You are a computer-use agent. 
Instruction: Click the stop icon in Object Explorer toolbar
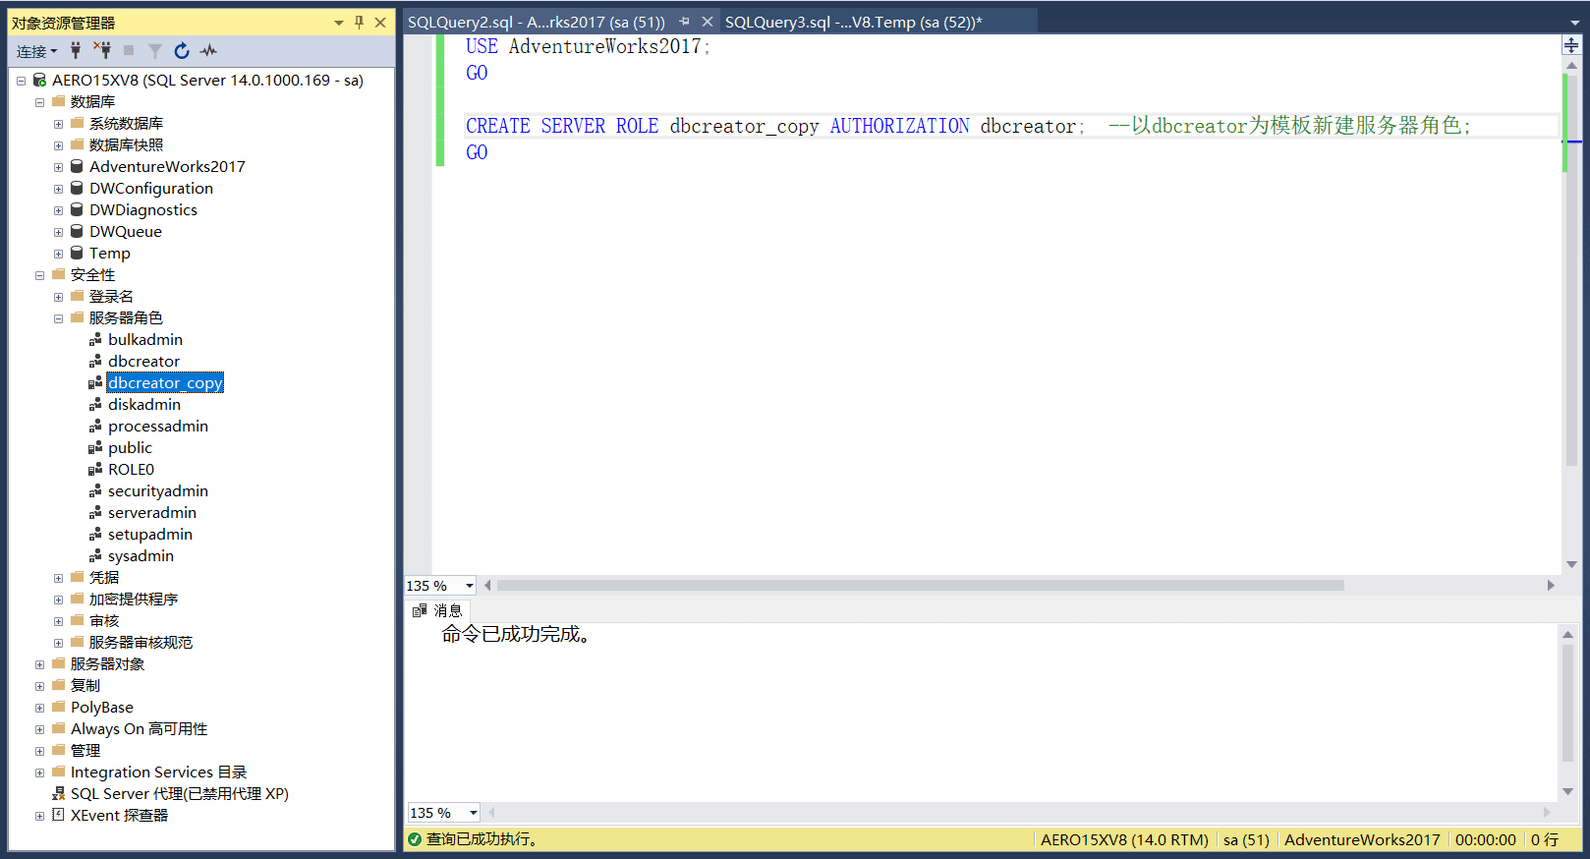pyautogui.click(x=129, y=50)
